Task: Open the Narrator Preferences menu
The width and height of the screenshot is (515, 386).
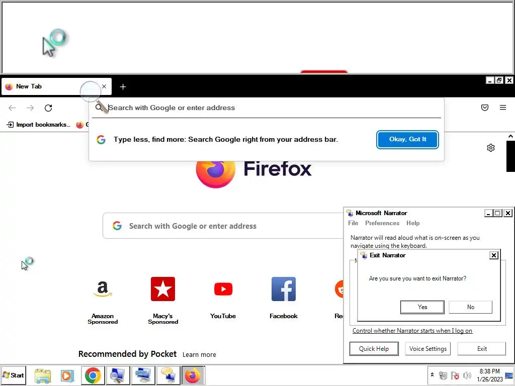Action: [382, 223]
